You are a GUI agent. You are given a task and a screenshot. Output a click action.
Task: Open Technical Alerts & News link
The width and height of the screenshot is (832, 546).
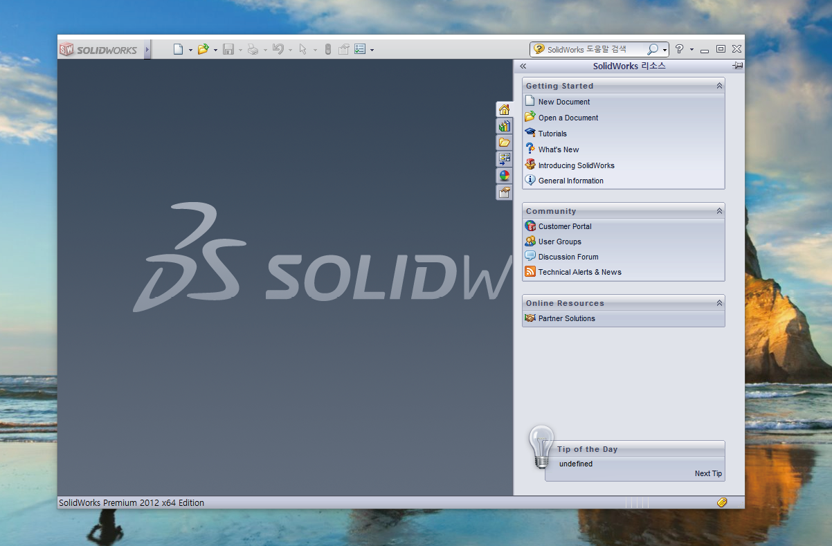point(580,272)
